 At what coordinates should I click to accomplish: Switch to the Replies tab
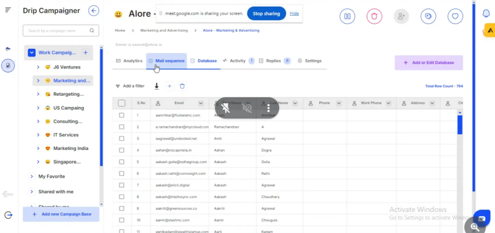(x=274, y=61)
